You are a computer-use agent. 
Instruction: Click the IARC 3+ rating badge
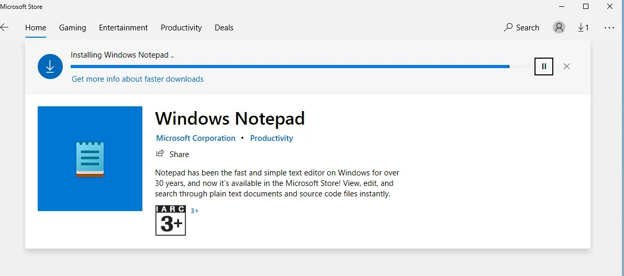pyautogui.click(x=171, y=220)
